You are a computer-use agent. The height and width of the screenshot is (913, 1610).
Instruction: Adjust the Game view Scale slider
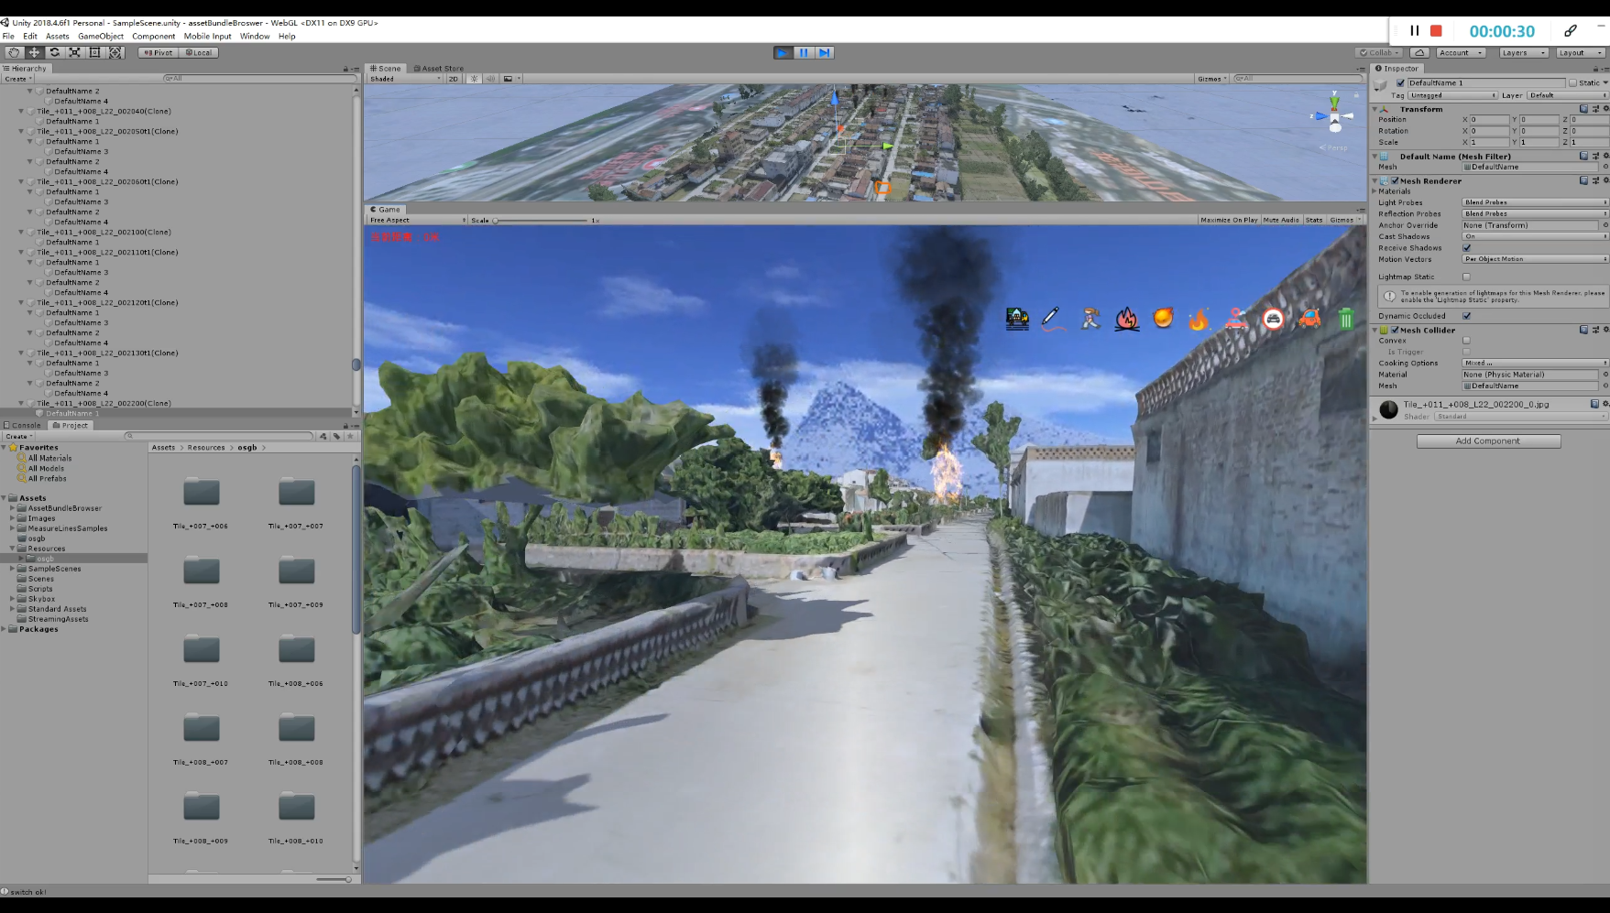pos(541,221)
